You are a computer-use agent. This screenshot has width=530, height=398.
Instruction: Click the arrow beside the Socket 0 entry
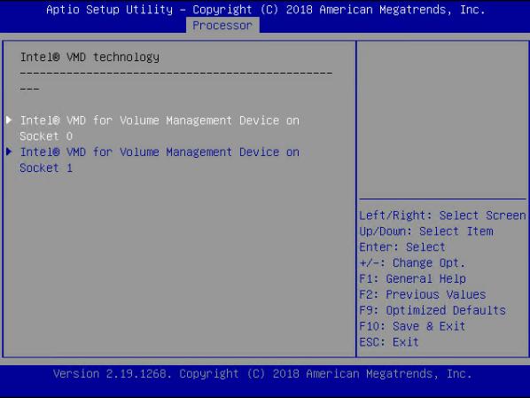coord(9,120)
